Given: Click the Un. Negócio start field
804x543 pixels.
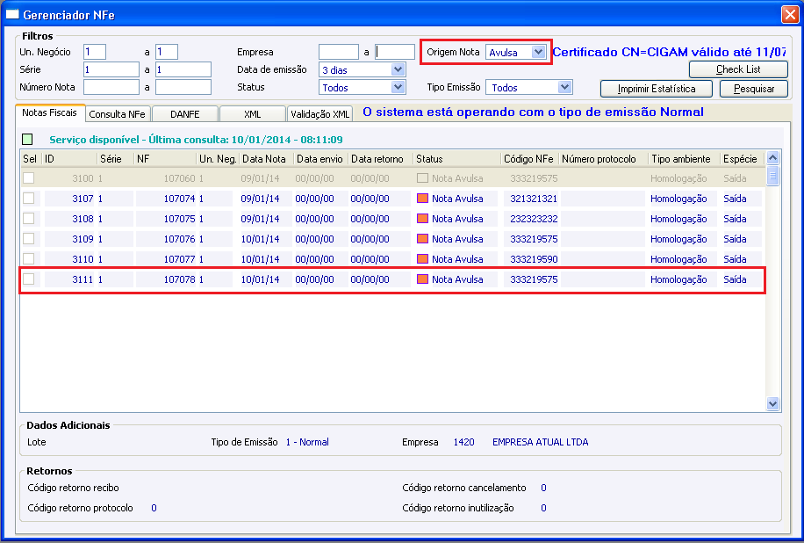Looking at the screenshot, I should click(x=95, y=52).
